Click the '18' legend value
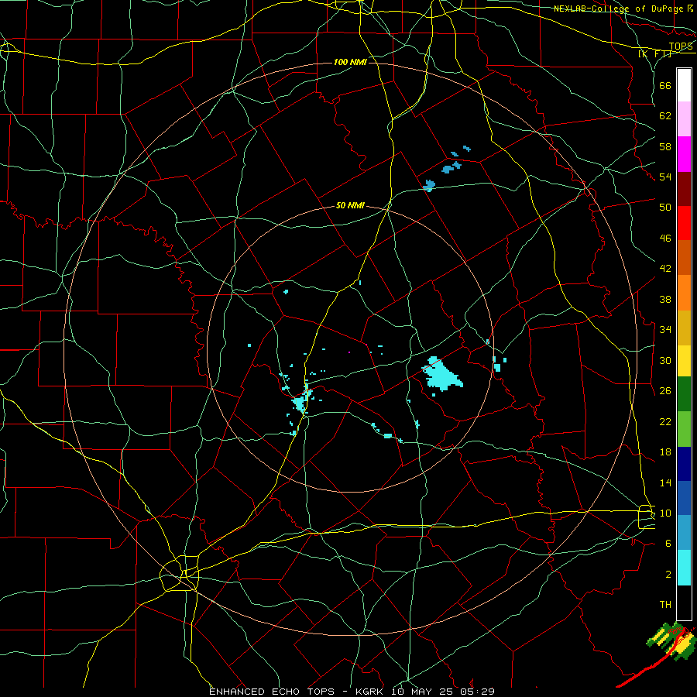This screenshot has width=697, height=697. tap(665, 452)
